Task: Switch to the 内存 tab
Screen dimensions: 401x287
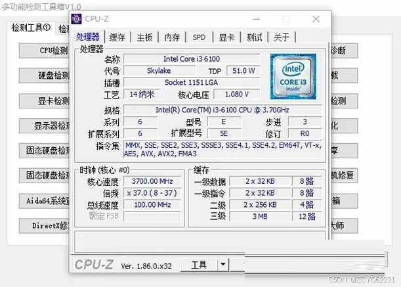Action: tap(172, 37)
